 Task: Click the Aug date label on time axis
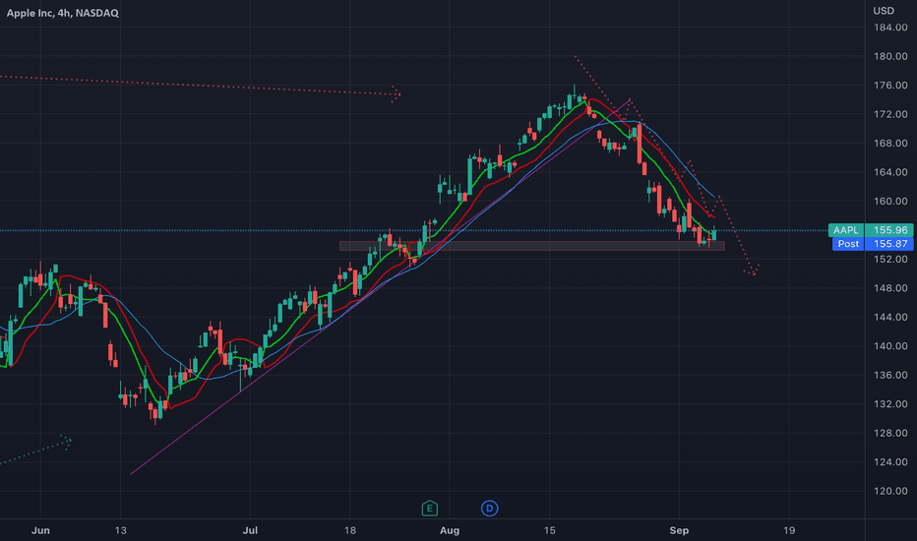click(x=449, y=530)
